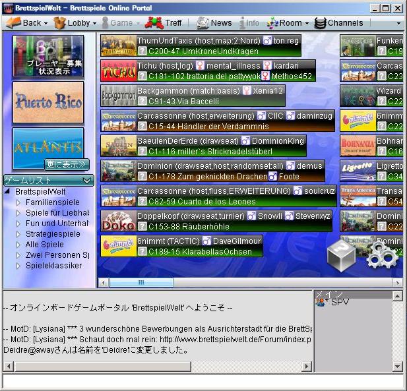Open the Room dropdown arrow
407x391 pixels.
point(307,23)
